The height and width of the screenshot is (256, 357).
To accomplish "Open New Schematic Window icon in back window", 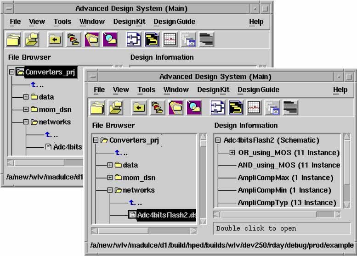I will (x=133, y=39).
